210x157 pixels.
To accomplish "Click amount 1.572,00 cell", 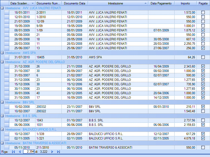I will [x=185, y=13].
